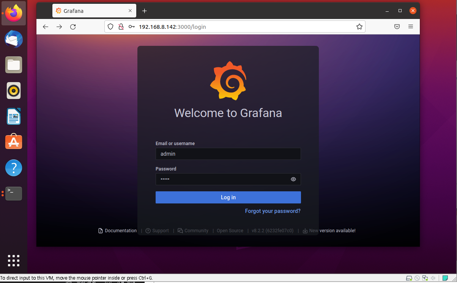Open the Firefox hamburger menu

point(411,27)
